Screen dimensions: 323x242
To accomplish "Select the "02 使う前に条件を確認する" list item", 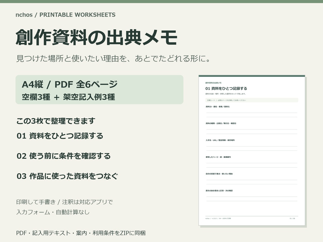I will tap(64, 156).
